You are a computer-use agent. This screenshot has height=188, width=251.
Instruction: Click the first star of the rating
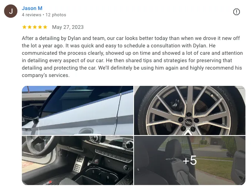click(x=24, y=27)
